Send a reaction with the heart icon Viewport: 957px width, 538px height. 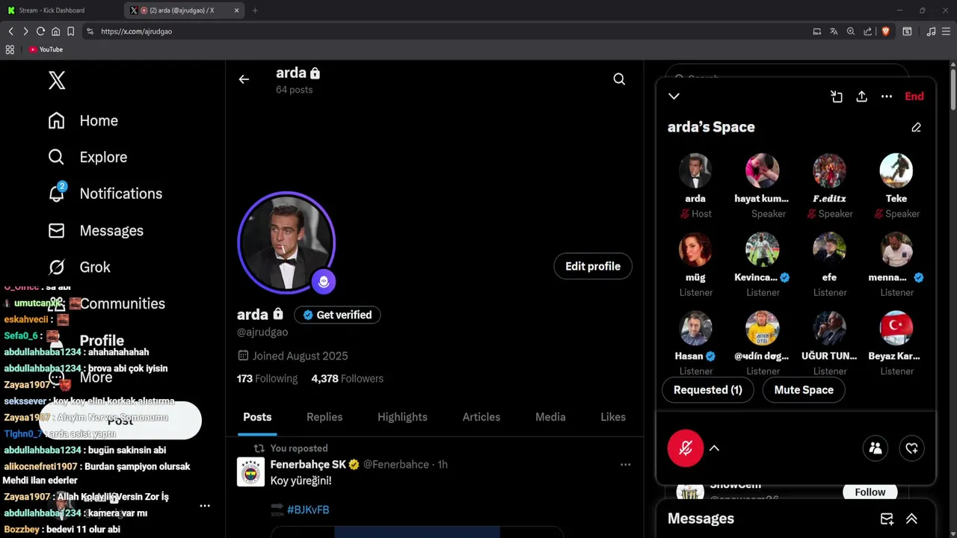(x=911, y=448)
